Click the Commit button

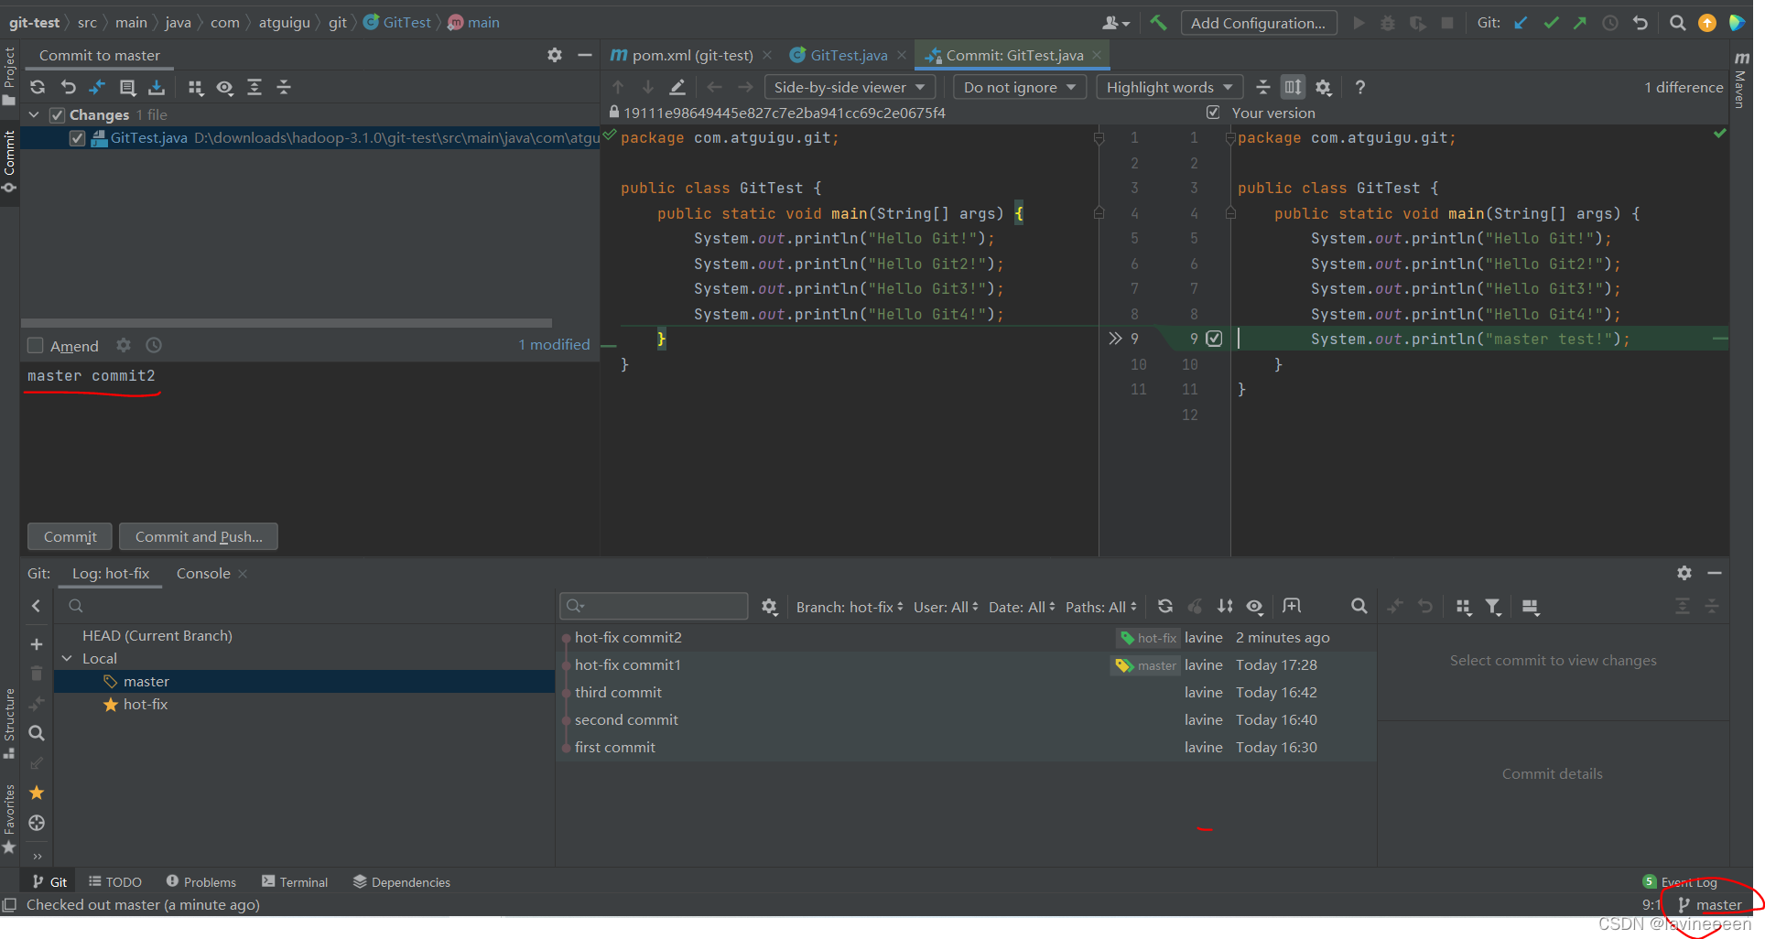70,536
